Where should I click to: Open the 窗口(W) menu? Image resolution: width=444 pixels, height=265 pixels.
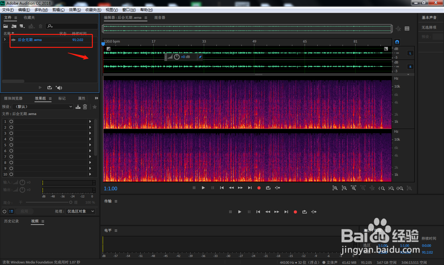tap(129, 10)
